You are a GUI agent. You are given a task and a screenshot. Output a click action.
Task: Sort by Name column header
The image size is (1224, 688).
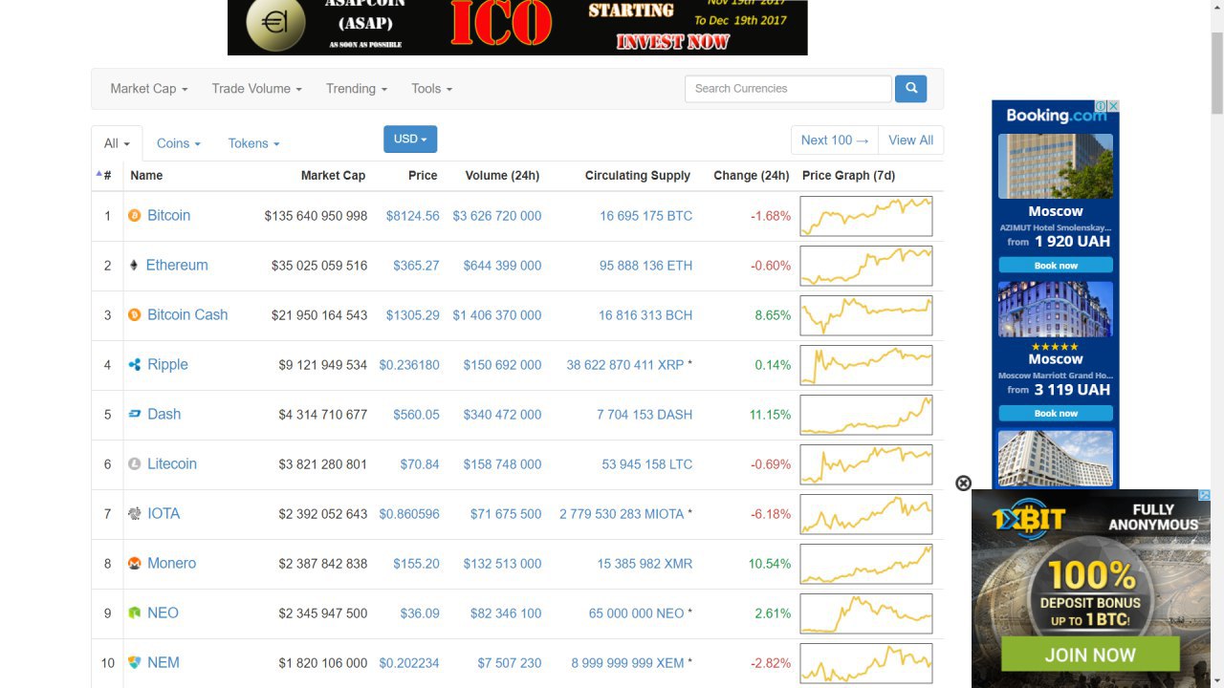[x=146, y=176]
